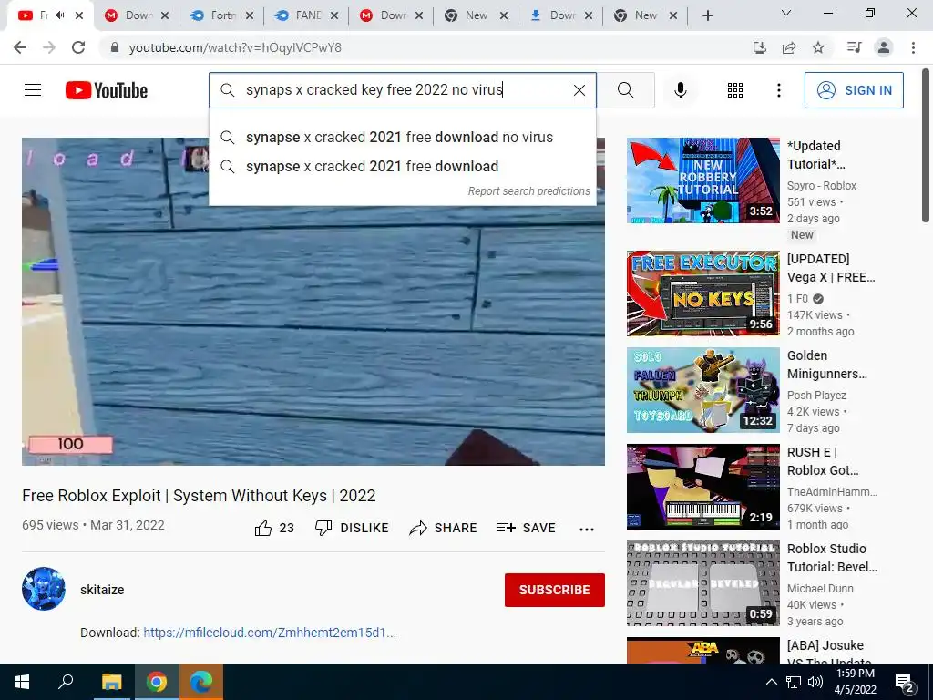Select suggestion 'synapse x cracked 2021 free download'
The image size is (933, 700).
[402, 166]
